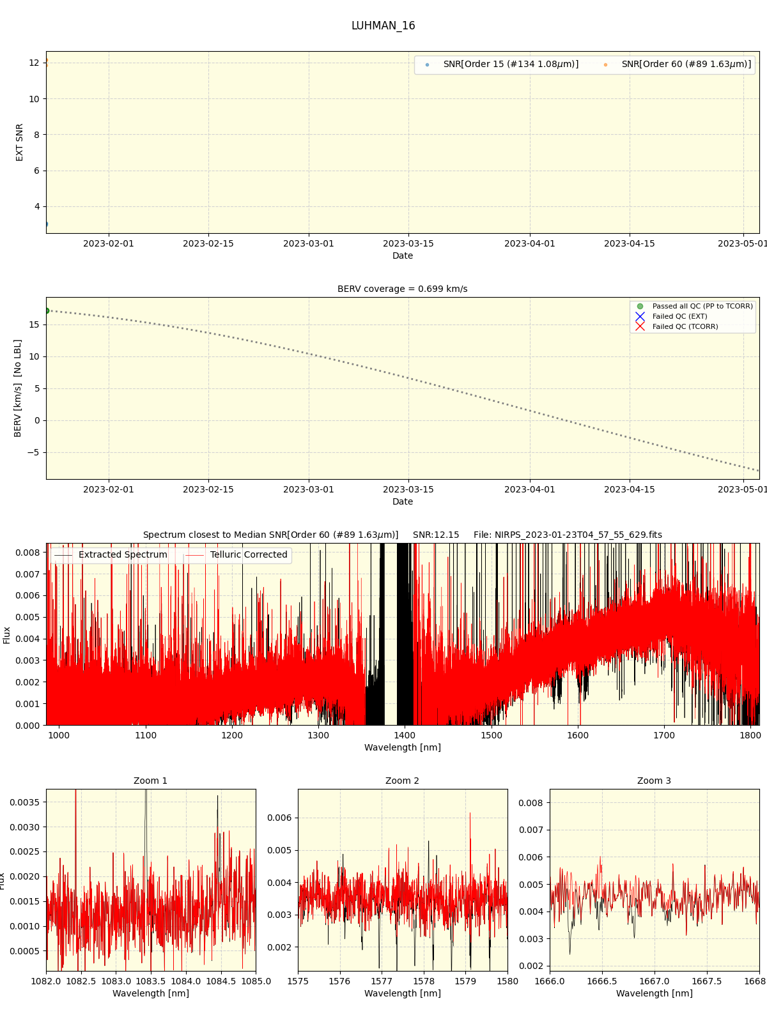This screenshot has height=1022, width=767.
Task: Click the Wavelength [nm] label of main spectrum
Action: coord(403,747)
